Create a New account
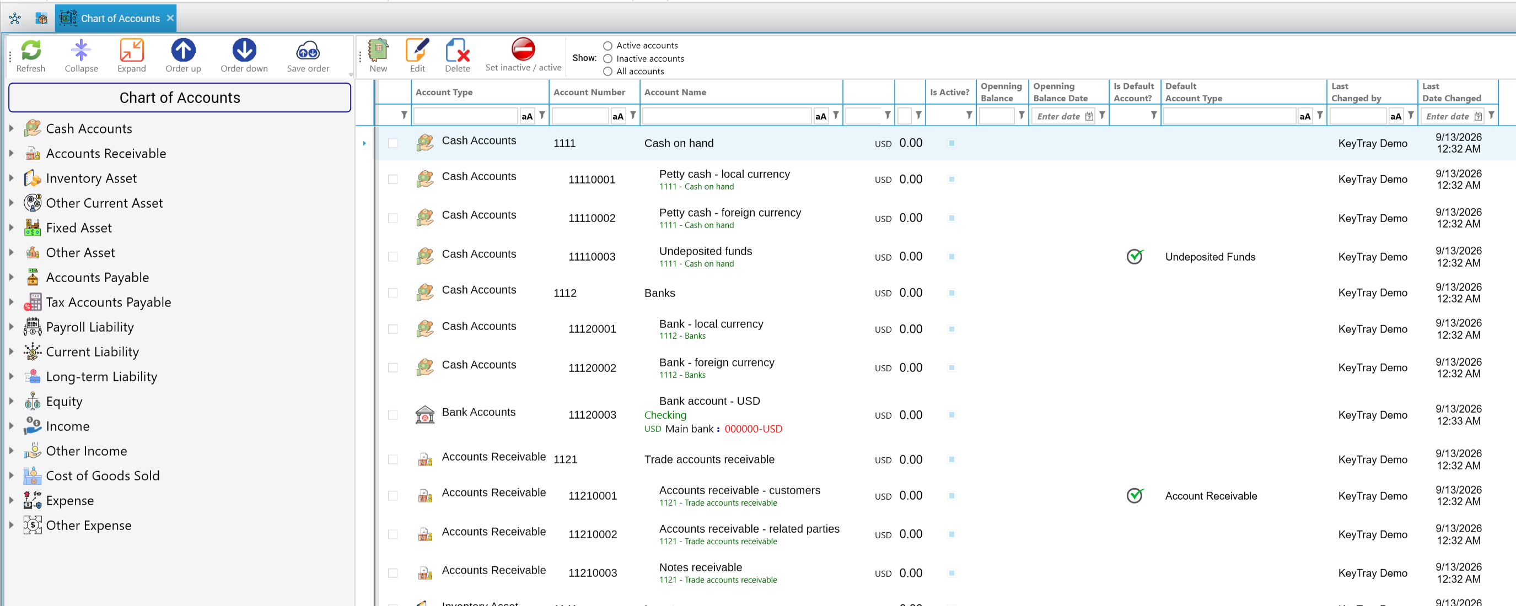Viewport: 1516px width, 606px height. pos(378,51)
